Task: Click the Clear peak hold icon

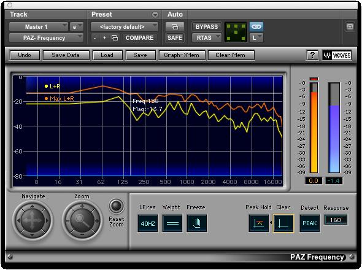Action: click(x=283, y=223)
